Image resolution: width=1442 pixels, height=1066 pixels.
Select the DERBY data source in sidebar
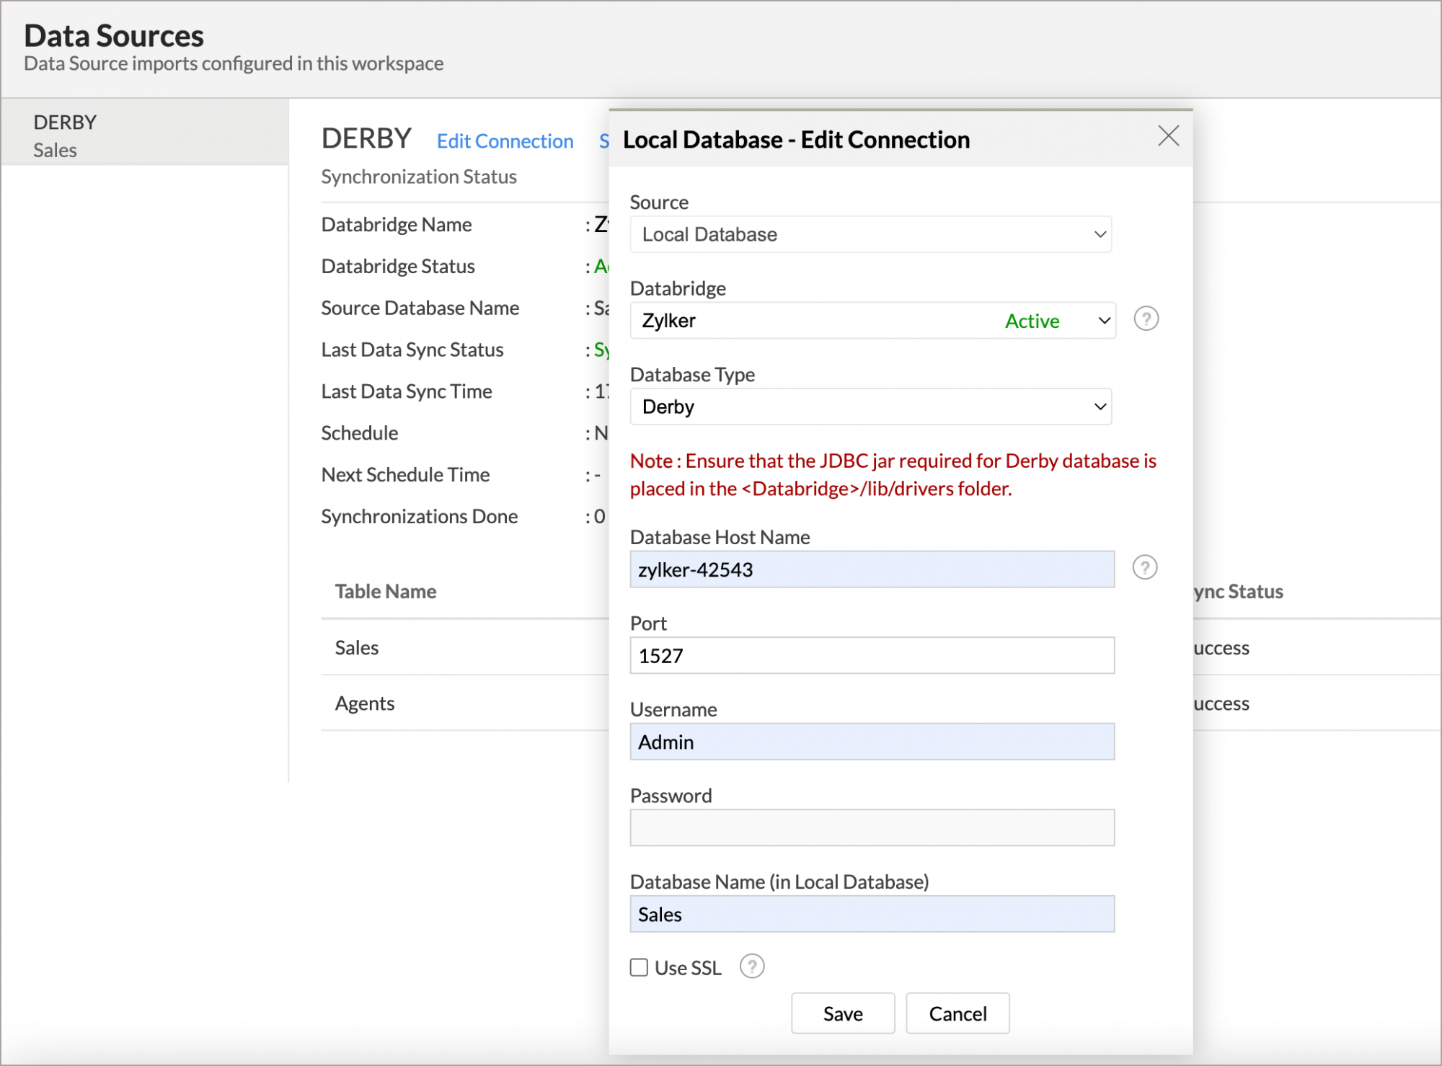64,122
